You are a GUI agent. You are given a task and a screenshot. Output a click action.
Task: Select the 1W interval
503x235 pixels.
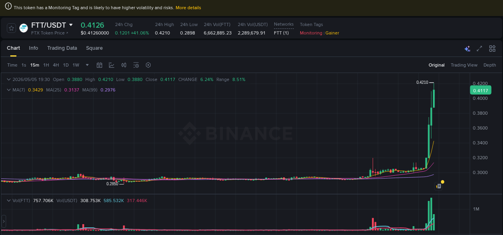click(x=76, y=65)
